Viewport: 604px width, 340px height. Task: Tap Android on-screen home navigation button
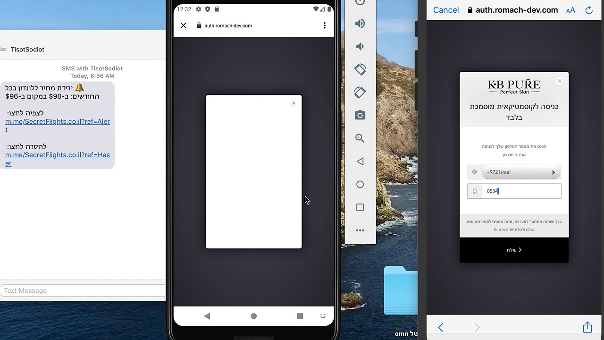click(254, 316)
